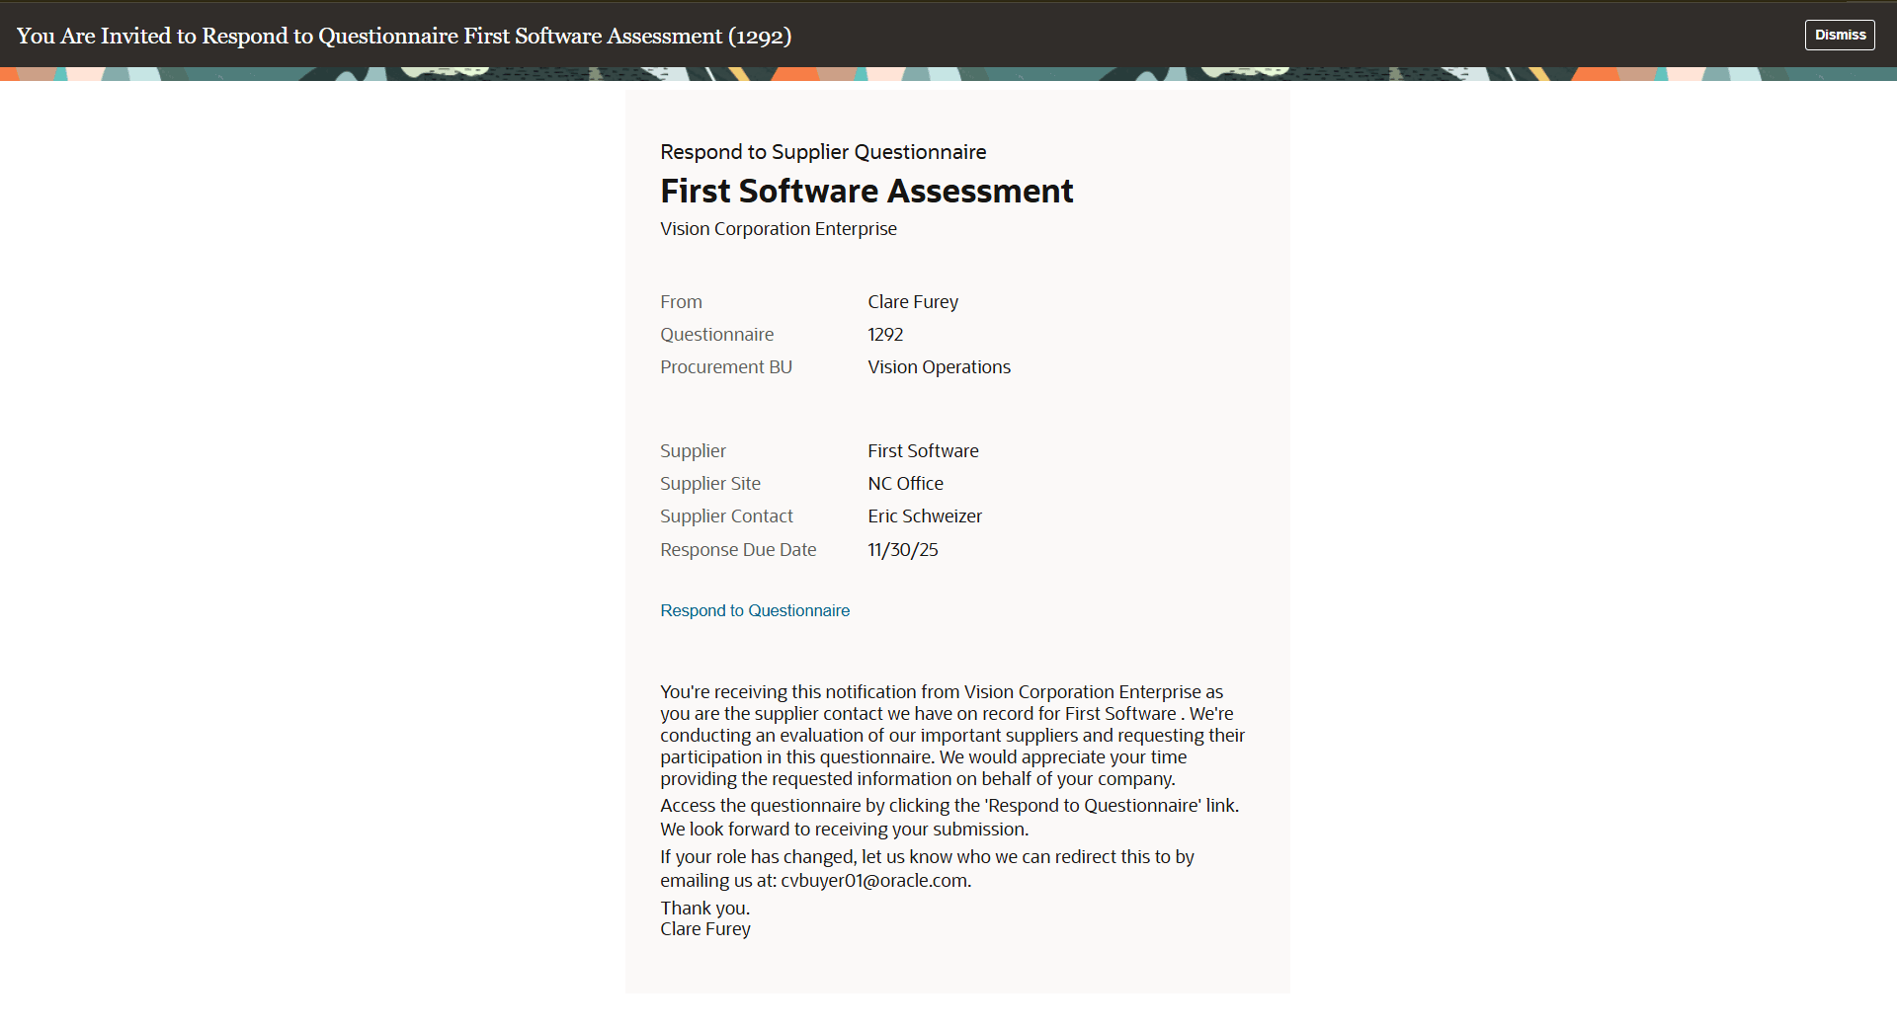The width and height of the screenshot is (1897, 1030).
Task: Click the sender name Clare Furey in the From row
Action: pos(913,302)
